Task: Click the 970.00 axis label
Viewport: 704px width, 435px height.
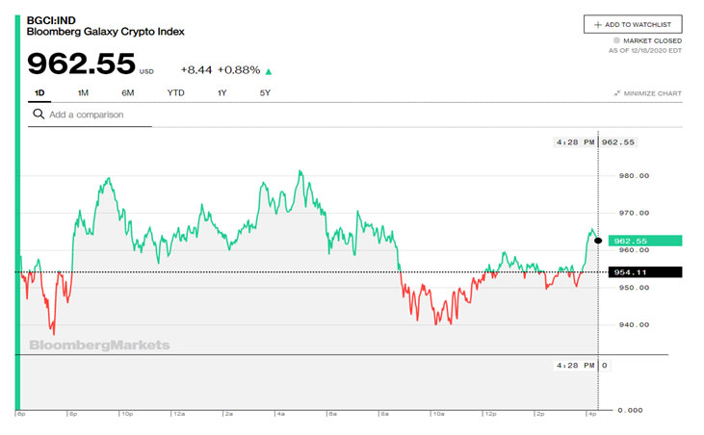Action: click(x=634, y=213)
